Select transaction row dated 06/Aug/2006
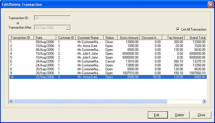Viewport: 215px width, 123px height. click(108, 50)
